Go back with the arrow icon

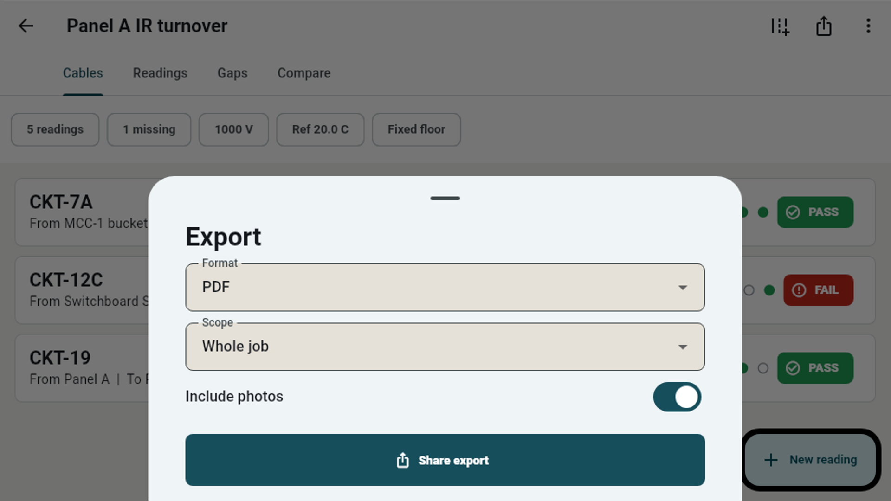26,26
